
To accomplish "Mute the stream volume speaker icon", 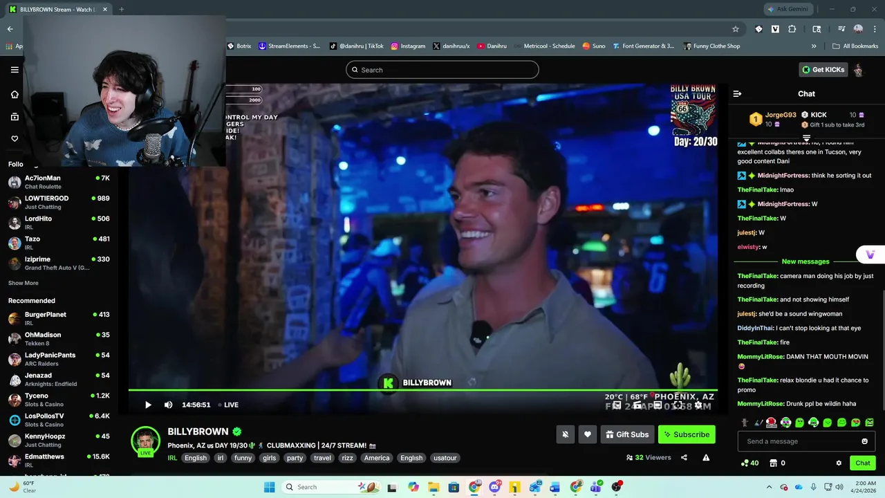I will click(168, 405).
